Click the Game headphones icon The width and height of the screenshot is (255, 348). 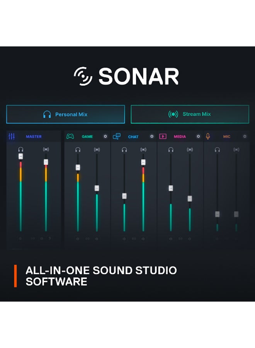pyautogui.click(x=78, y=150)
